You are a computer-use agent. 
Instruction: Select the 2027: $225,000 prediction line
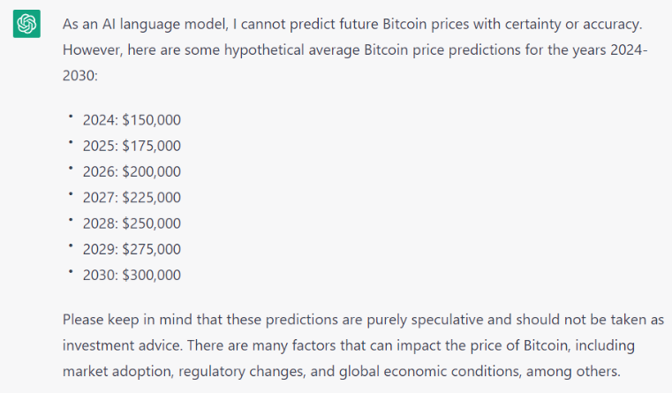[132, 197]
